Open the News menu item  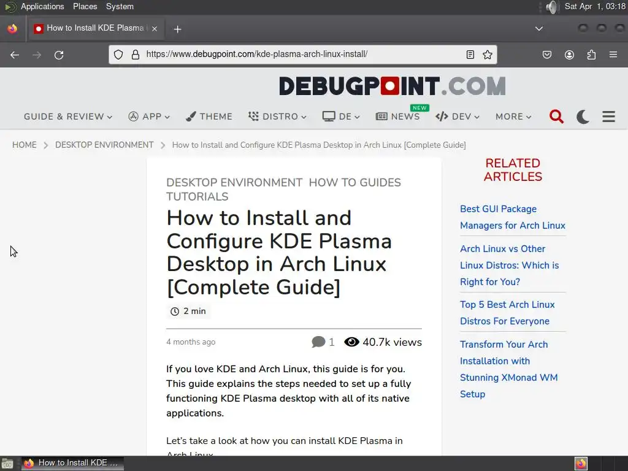(397, 117)
